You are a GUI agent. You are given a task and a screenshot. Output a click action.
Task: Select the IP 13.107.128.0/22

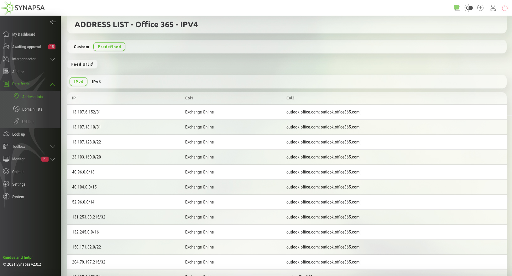(x=86, y=142)
